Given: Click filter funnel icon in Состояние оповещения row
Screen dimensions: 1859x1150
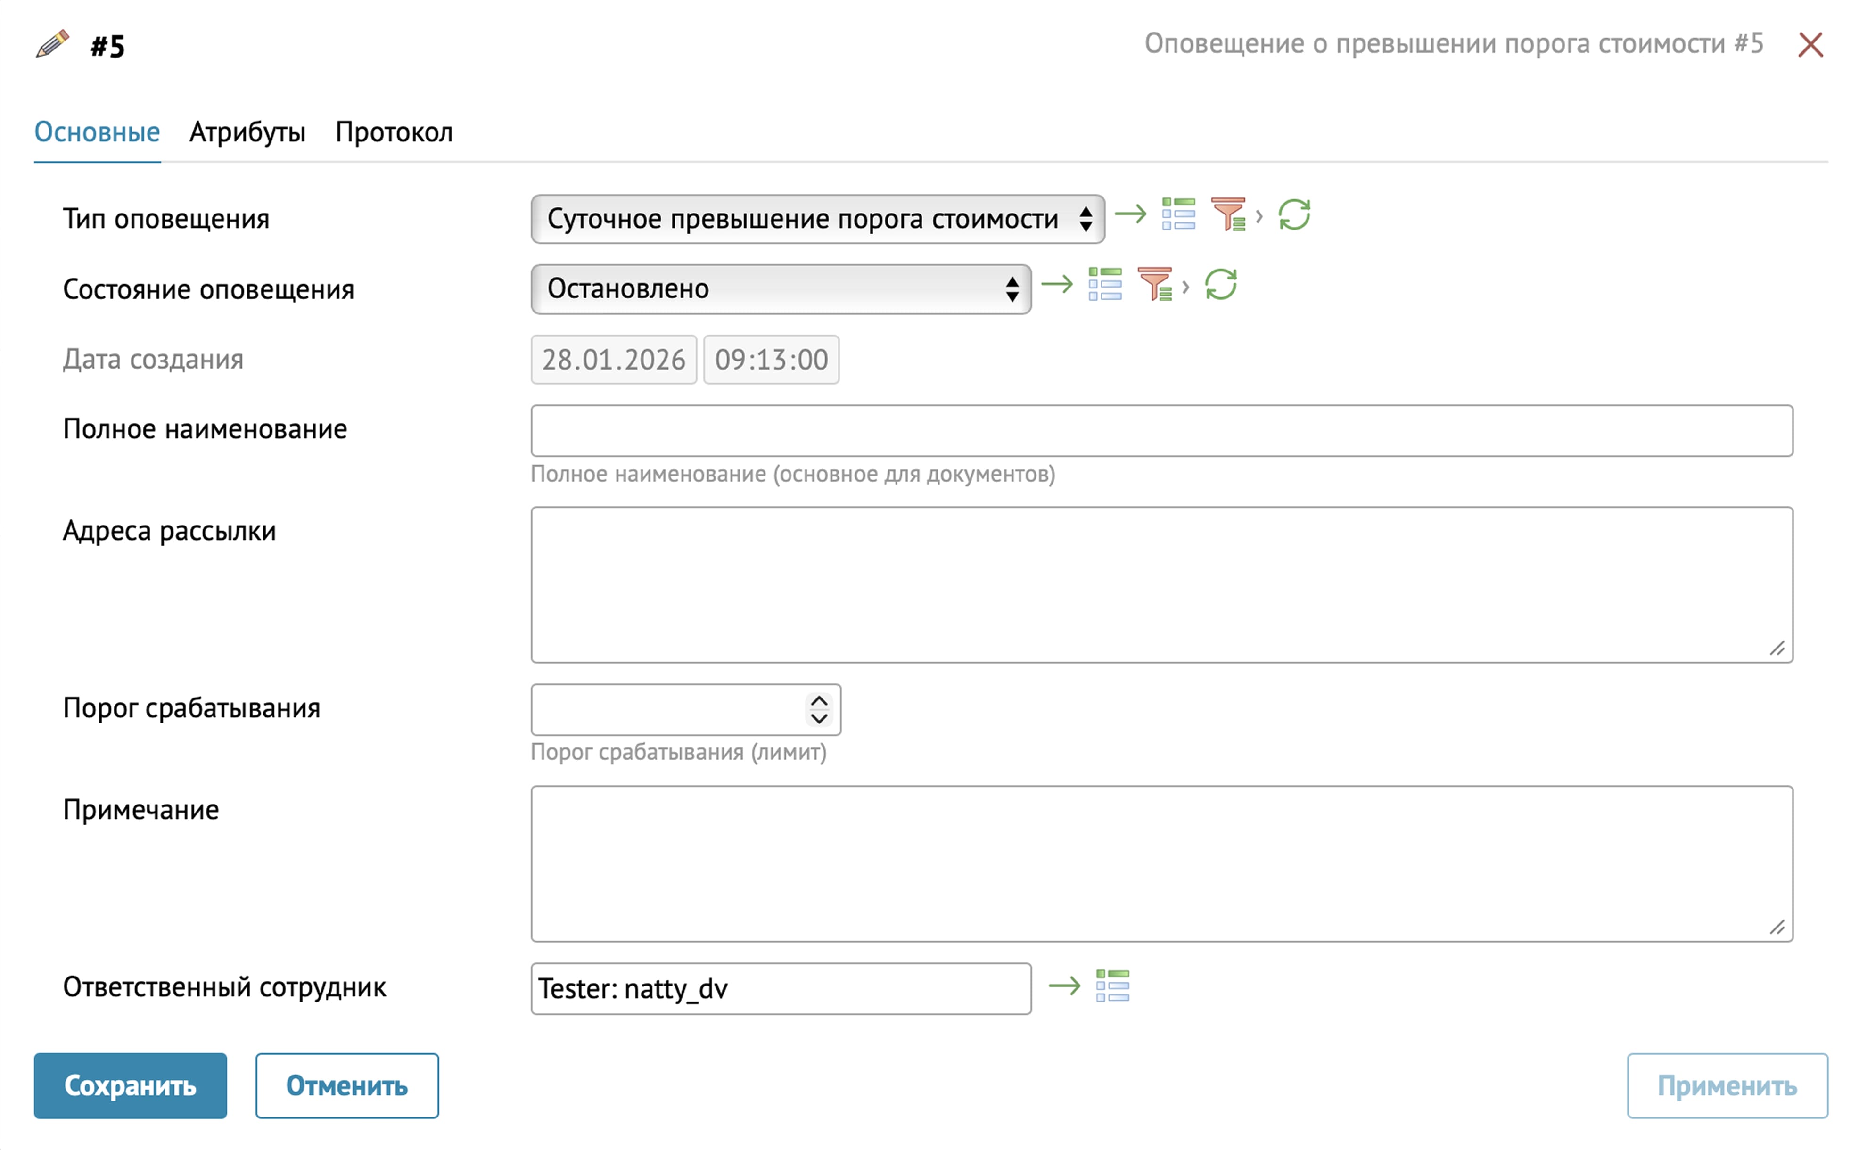Looking at the screenshot, I should point(1154,285).
